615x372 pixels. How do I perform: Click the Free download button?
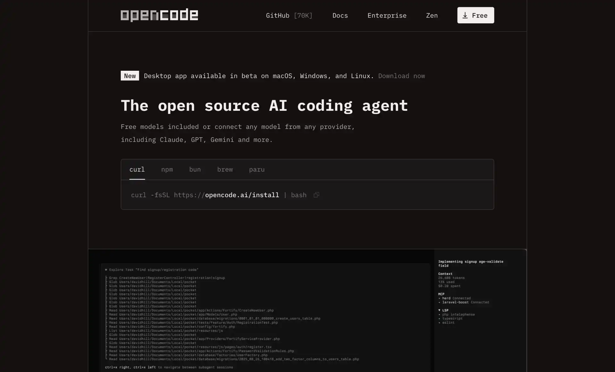(x=475, y=15)
